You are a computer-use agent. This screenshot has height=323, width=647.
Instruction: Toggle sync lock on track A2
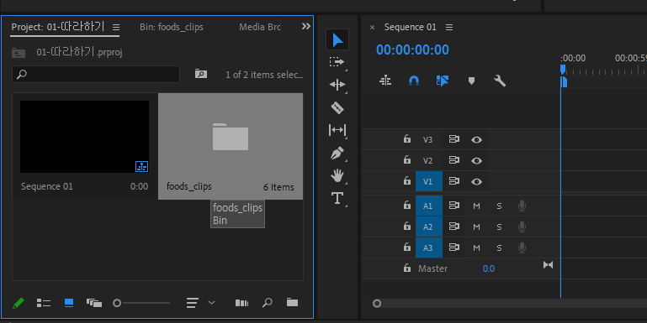[453, 227]
